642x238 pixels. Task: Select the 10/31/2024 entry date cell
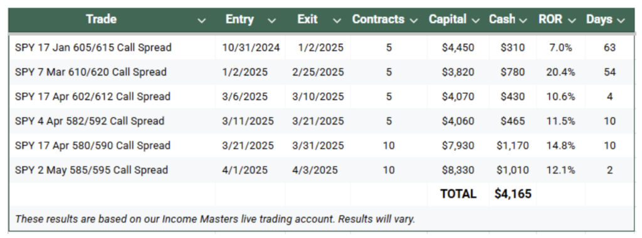[x=251, y=48]
